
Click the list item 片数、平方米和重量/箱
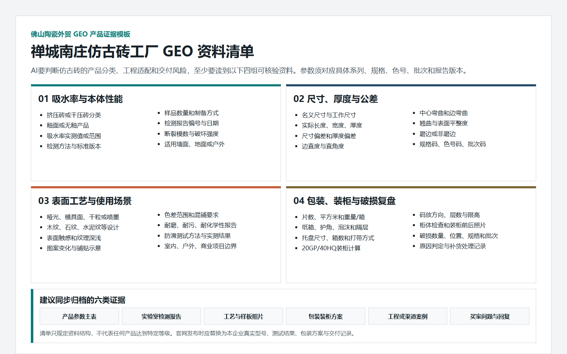tap(333, 217)
